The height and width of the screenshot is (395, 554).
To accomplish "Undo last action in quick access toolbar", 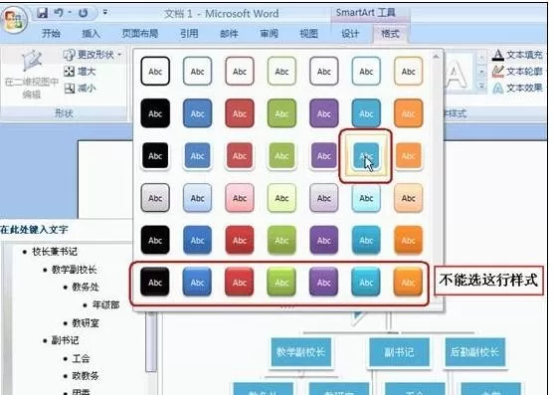I will [59, 13].
